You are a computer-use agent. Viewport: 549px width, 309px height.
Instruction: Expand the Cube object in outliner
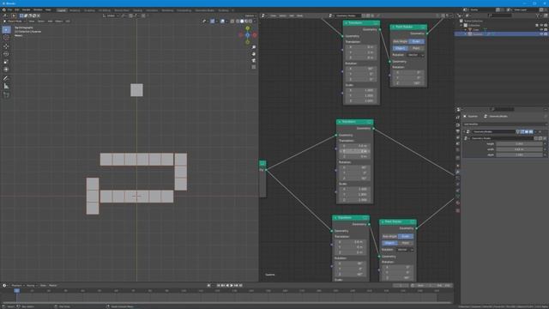point(466,30)
